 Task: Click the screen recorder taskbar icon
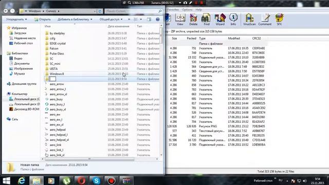point(112,180)
